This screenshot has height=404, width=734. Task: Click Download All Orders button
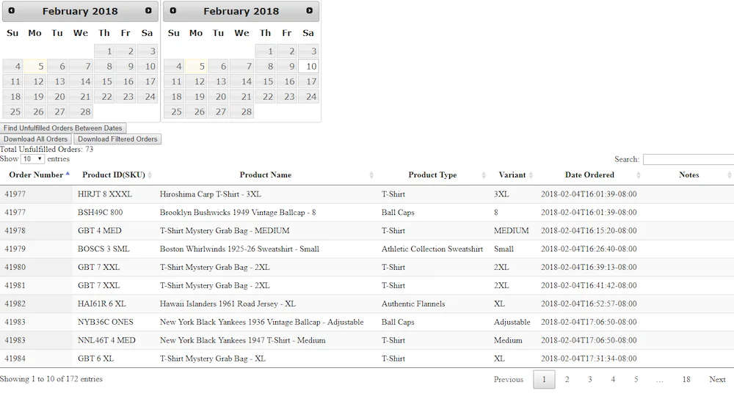tap(35, 139)
